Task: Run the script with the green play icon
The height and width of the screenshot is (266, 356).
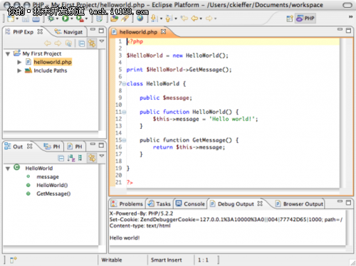Action: (66, 18)
